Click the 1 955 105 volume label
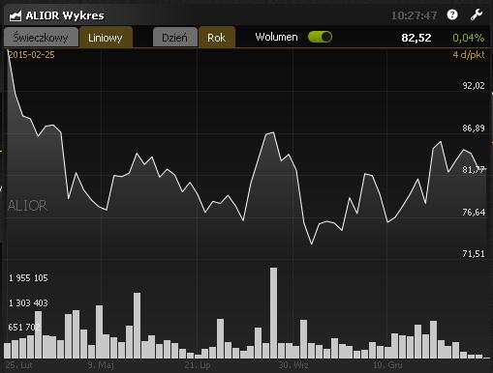This screenshot has height=373, width=493. (x=28, y=278)
